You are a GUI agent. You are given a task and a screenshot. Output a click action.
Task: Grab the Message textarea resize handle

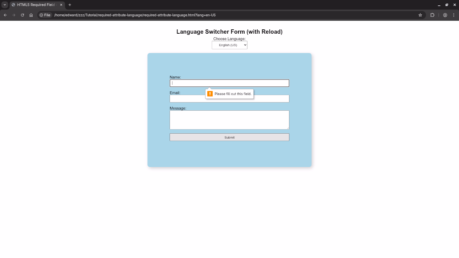click(288, 128)
